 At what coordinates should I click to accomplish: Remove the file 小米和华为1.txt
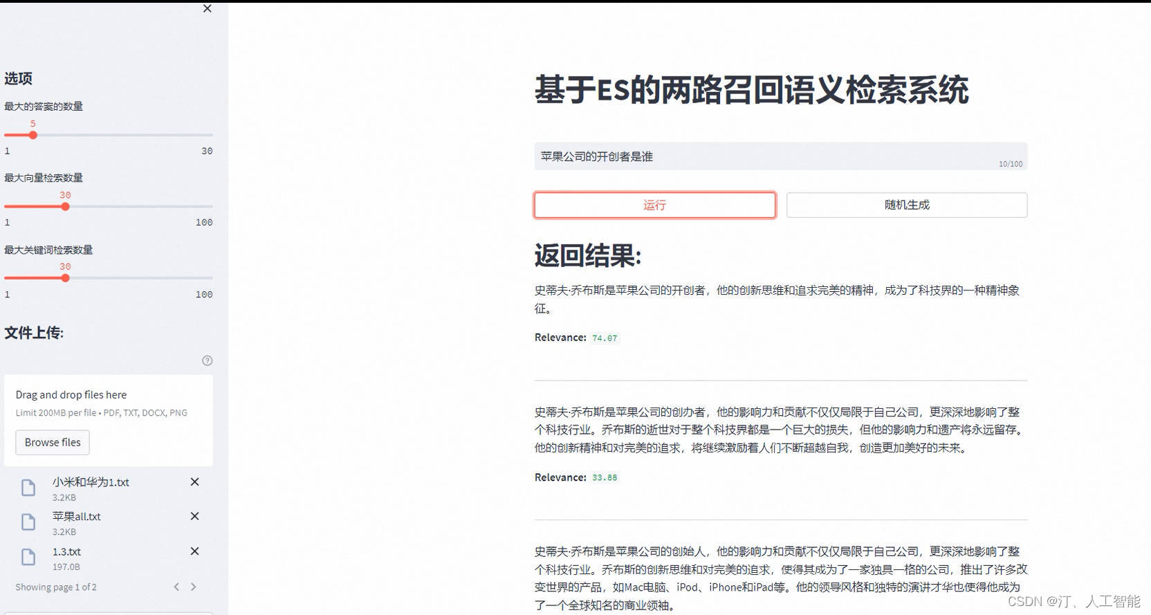pos(195,482)
